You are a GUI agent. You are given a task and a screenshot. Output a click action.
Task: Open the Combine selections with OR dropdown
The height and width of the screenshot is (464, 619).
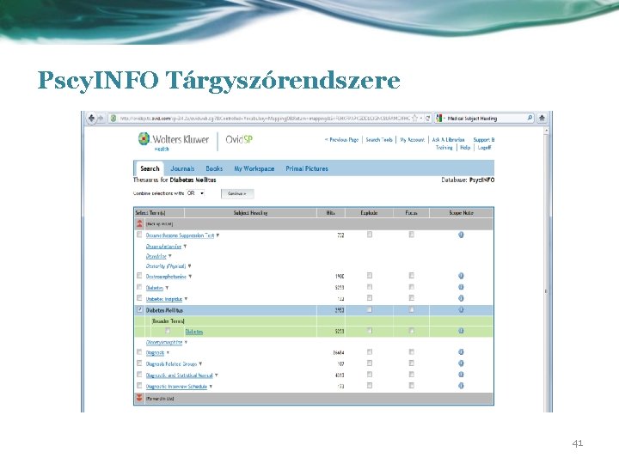pos(195,193)
